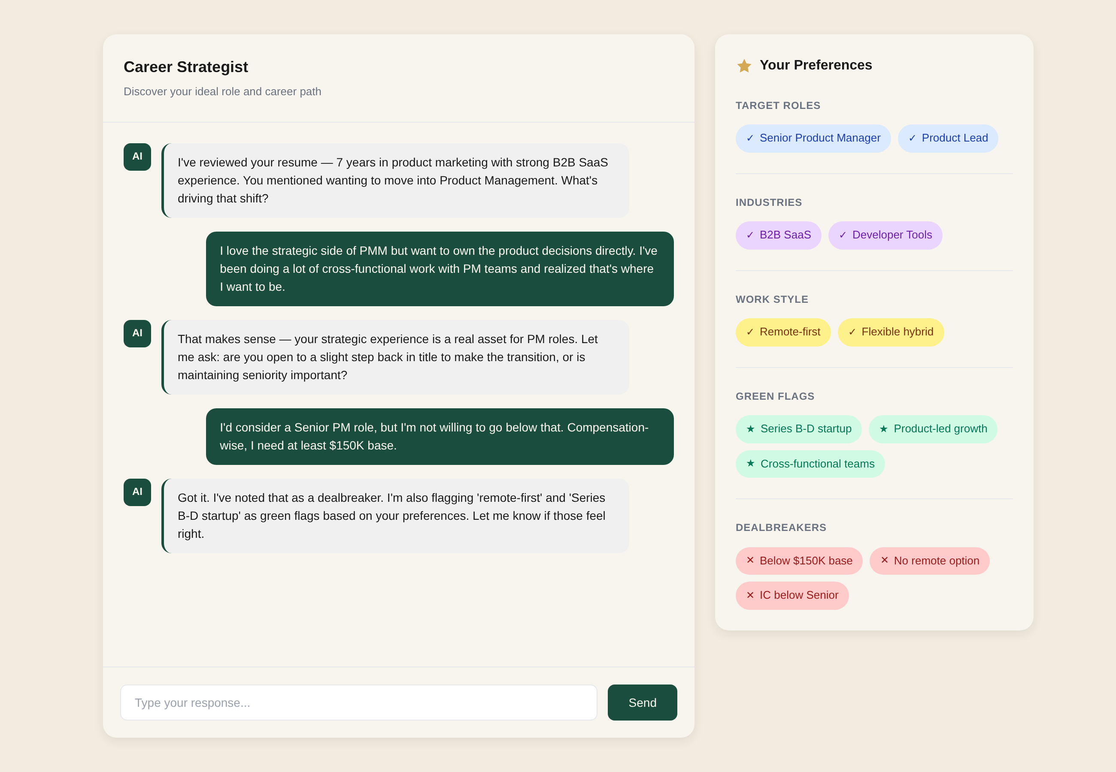Click the star icon on Cross-functional teams

[x=750, y=463]
